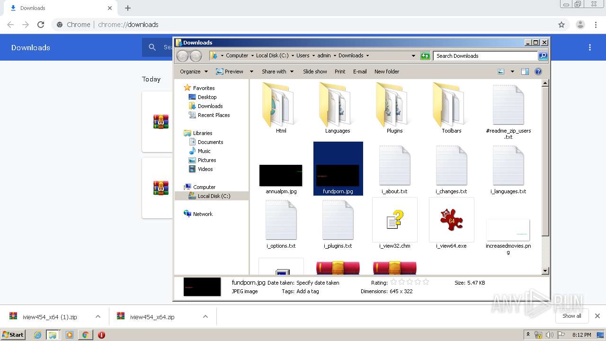Click the file list scroll-down arrow
The image size is (606, 341).
545,271
